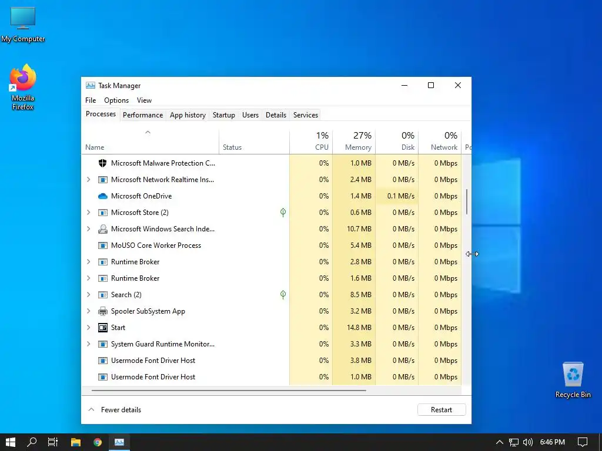Click the Spooler SubSystem App printer icon

click(102, 311)
